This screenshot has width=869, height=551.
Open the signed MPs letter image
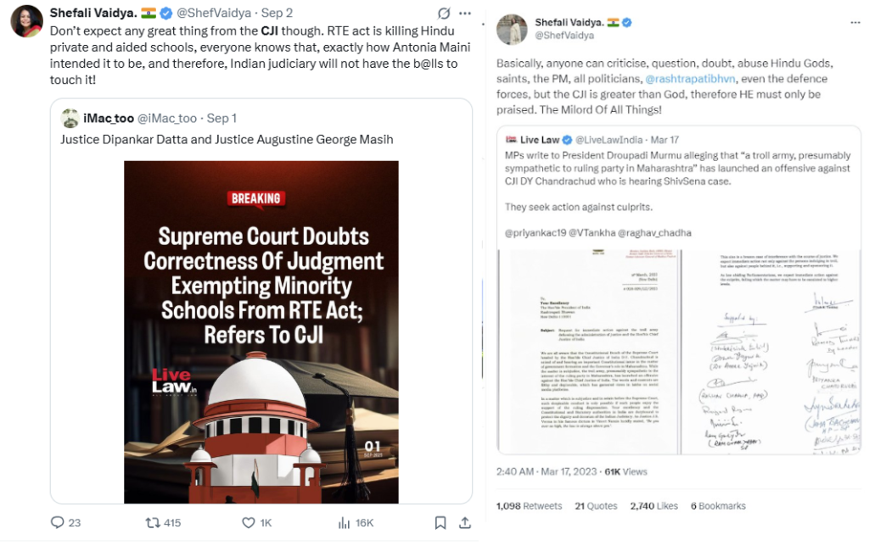point(679,352)
